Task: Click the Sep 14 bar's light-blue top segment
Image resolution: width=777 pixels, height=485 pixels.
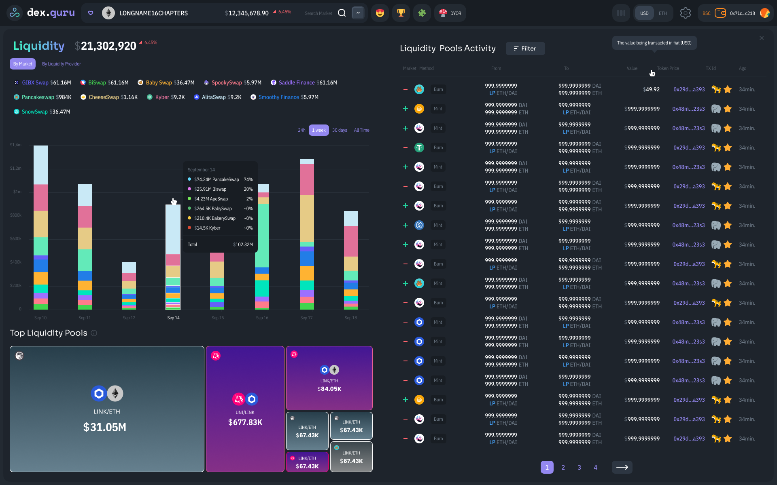Action: tap(173, 229)
